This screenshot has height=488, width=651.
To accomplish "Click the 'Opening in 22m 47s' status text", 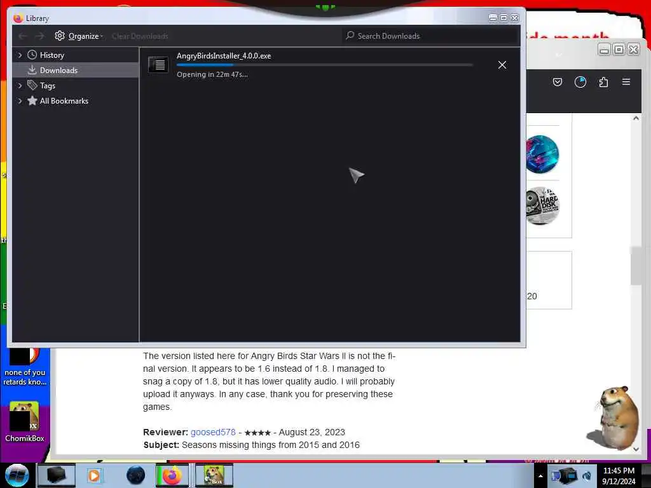I will pos(212,74).
